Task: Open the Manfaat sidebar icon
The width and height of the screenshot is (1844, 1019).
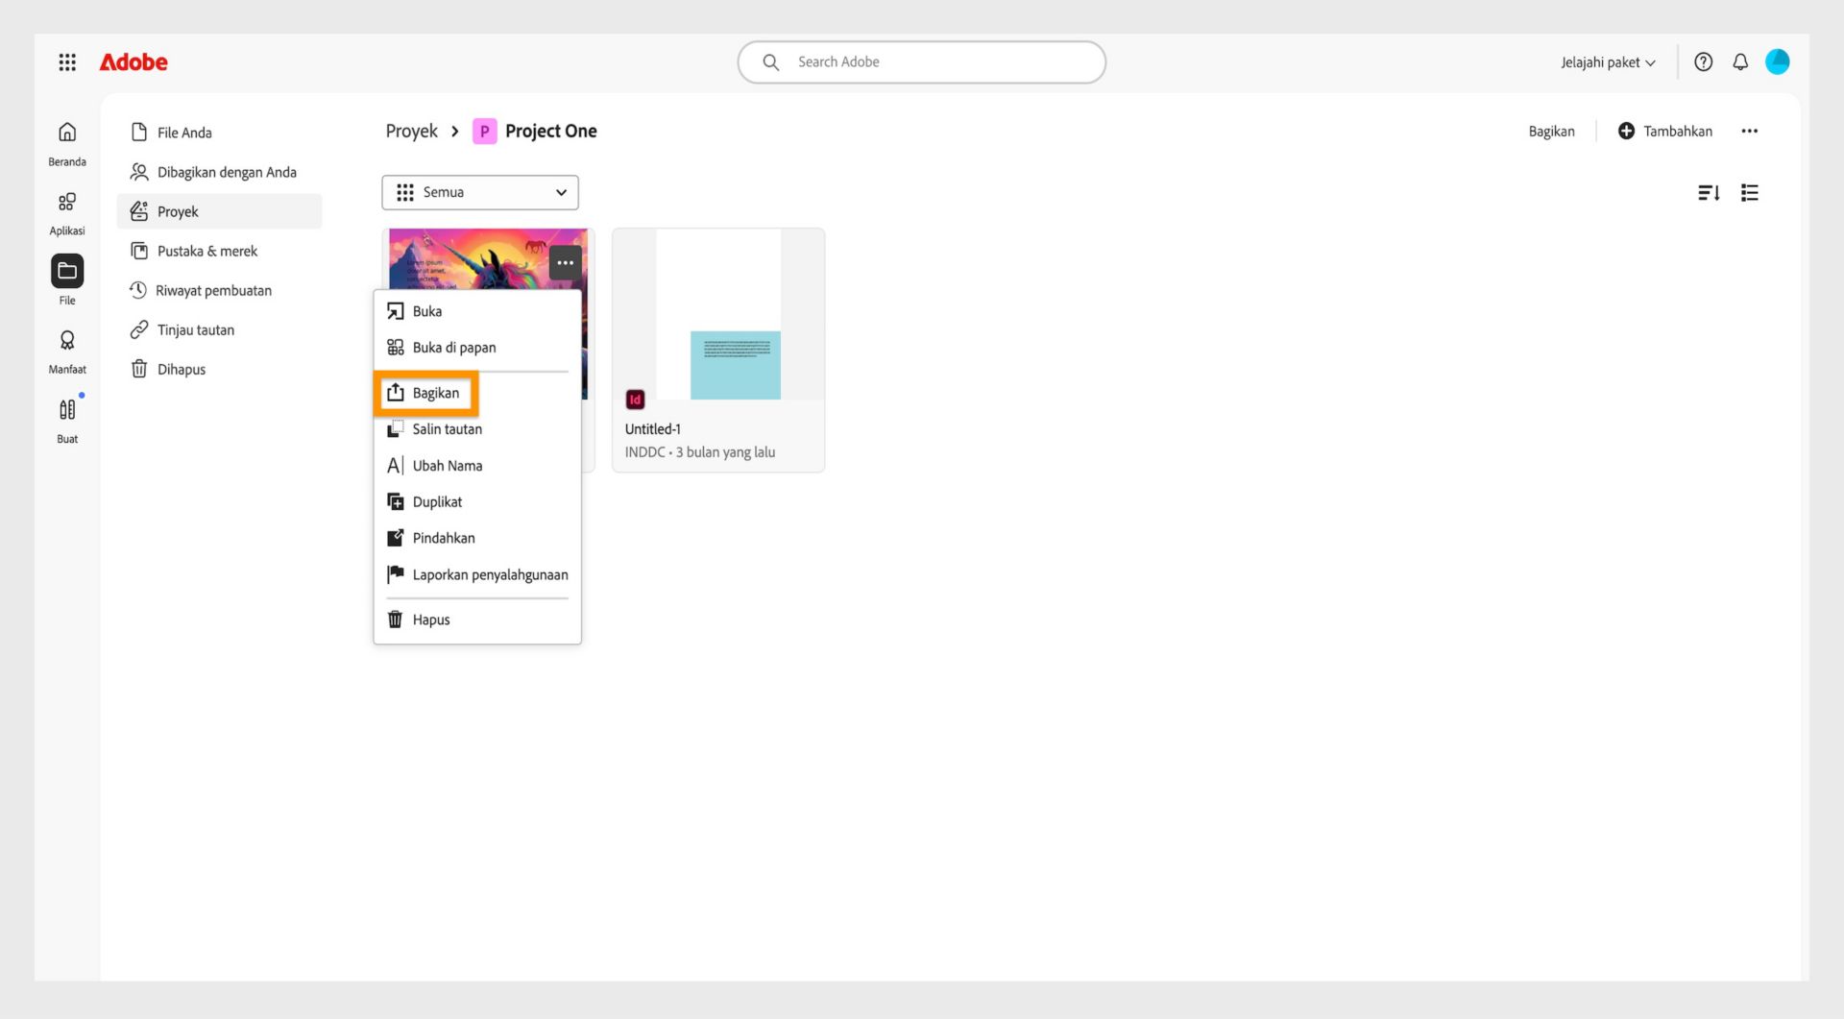Action: pyautogui.click(x=66, y=339)
